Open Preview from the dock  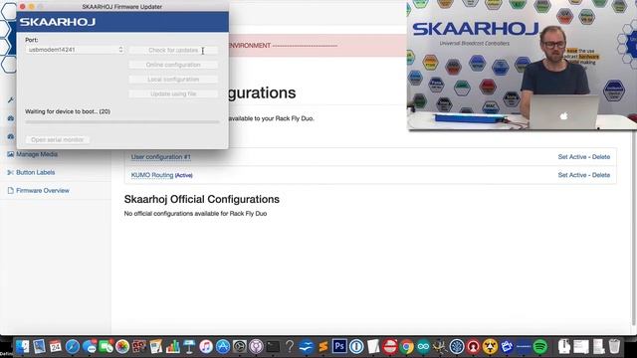coord(40,347)
